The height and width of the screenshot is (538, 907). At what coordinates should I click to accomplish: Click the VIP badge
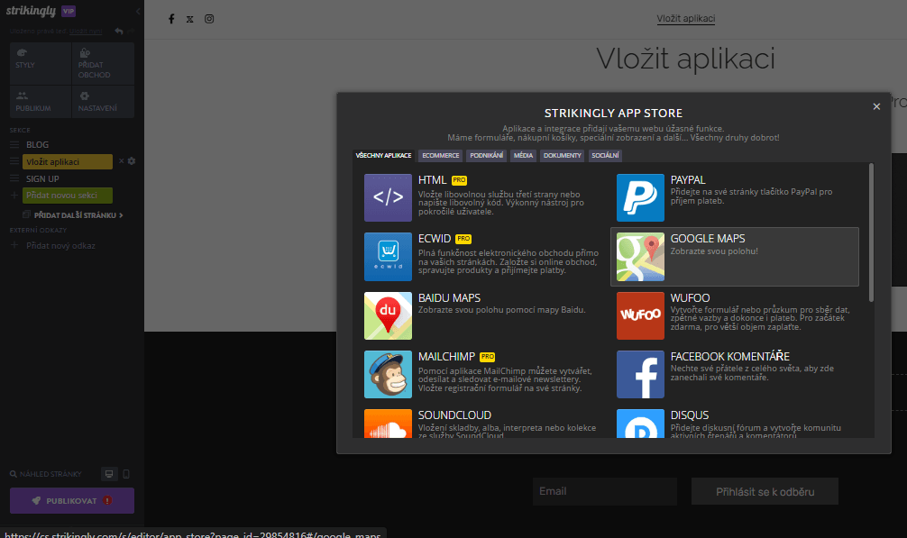click(69, 11)
